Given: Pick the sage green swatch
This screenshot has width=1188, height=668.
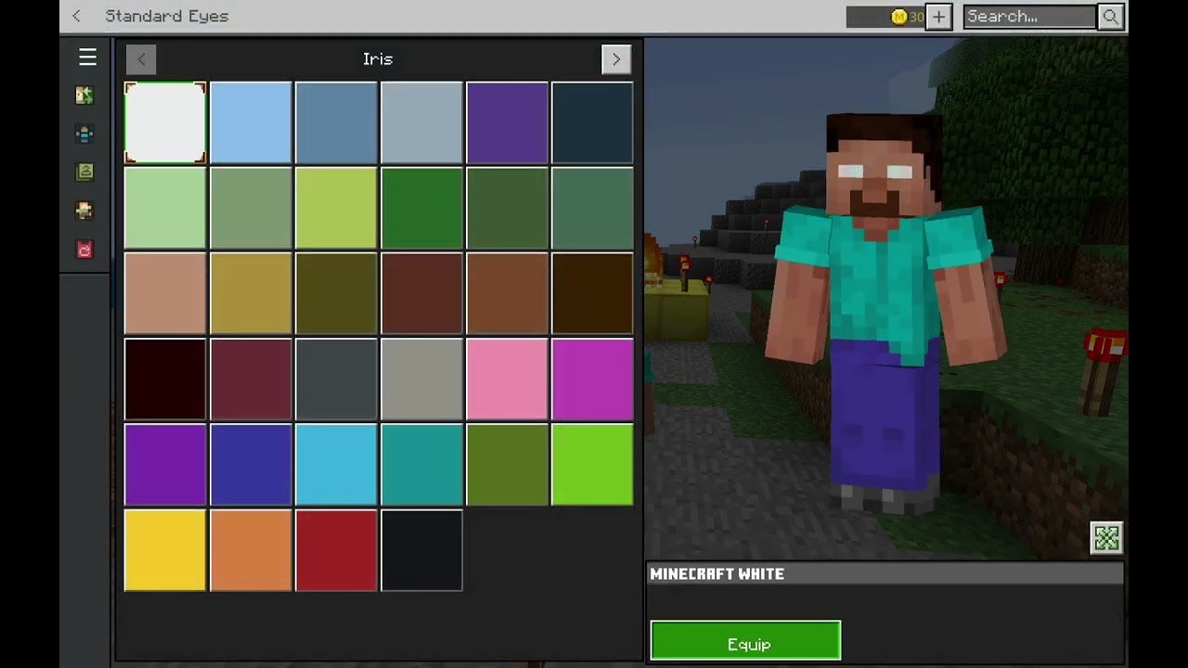Looking at the screenshot, I should pos(251,208).
